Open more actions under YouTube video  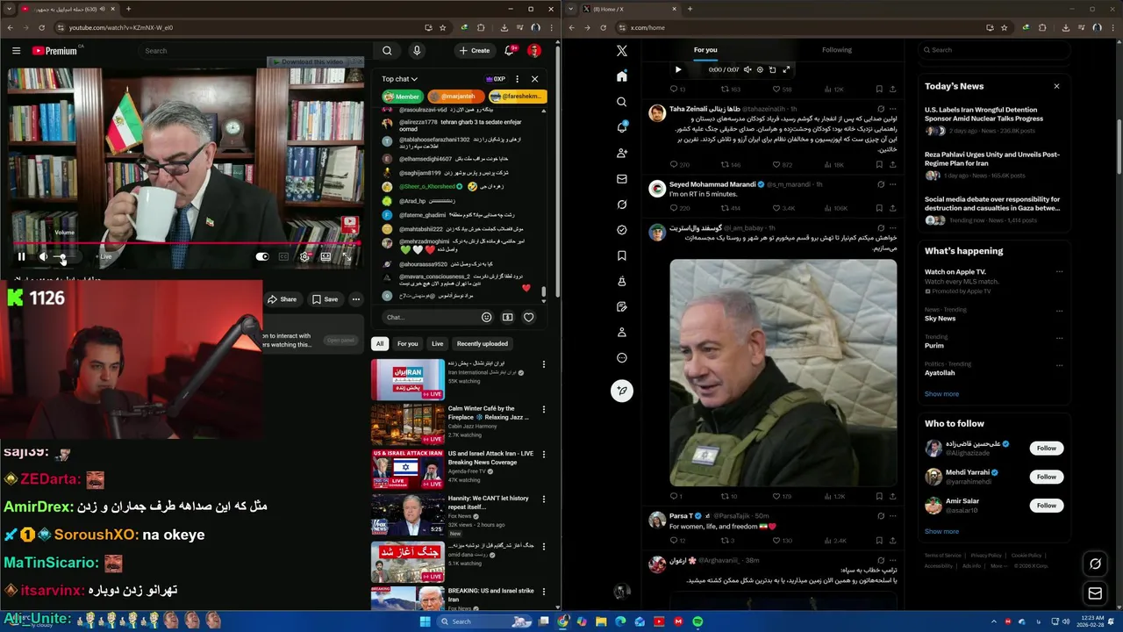[x=355, y=299]
